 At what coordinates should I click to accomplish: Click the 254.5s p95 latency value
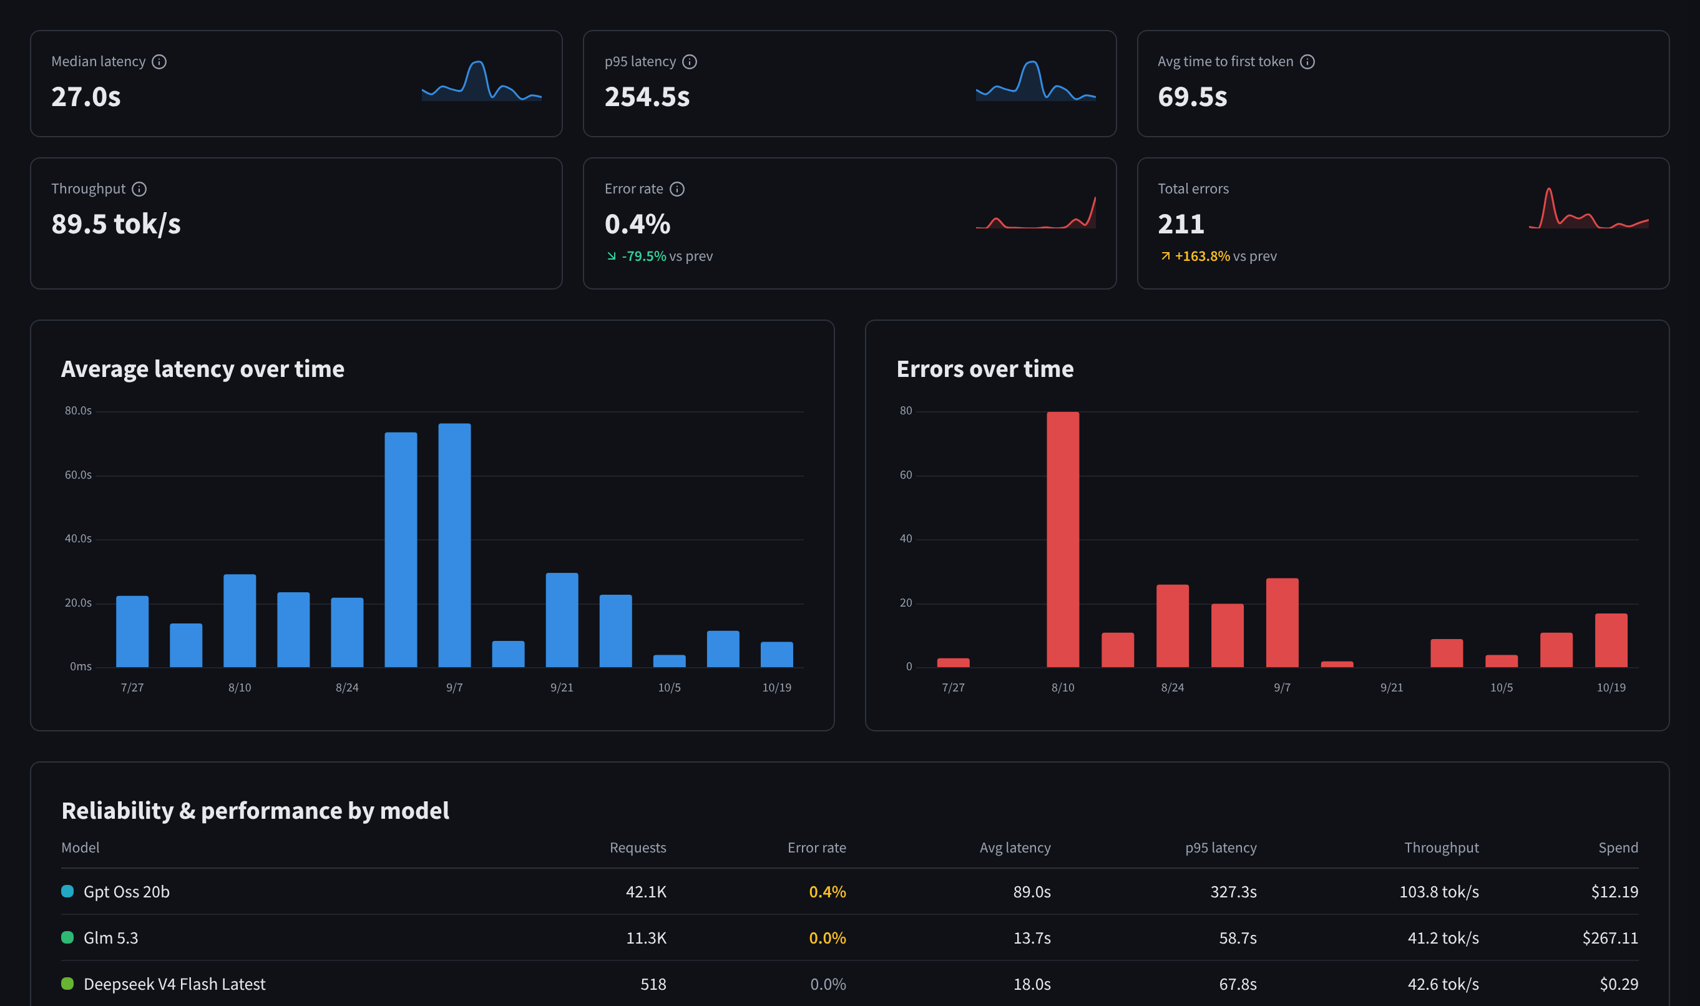[x=647, y=97]
